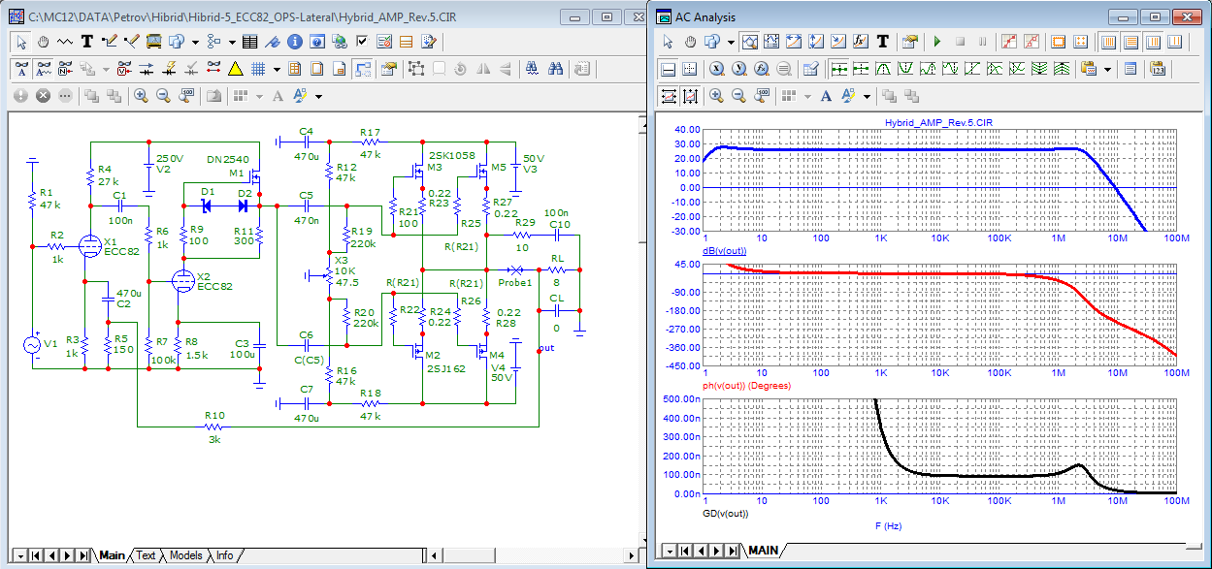Expand font color dropdown in AC Analysis toolbar
1212x569 pixels.
point(866,96)
